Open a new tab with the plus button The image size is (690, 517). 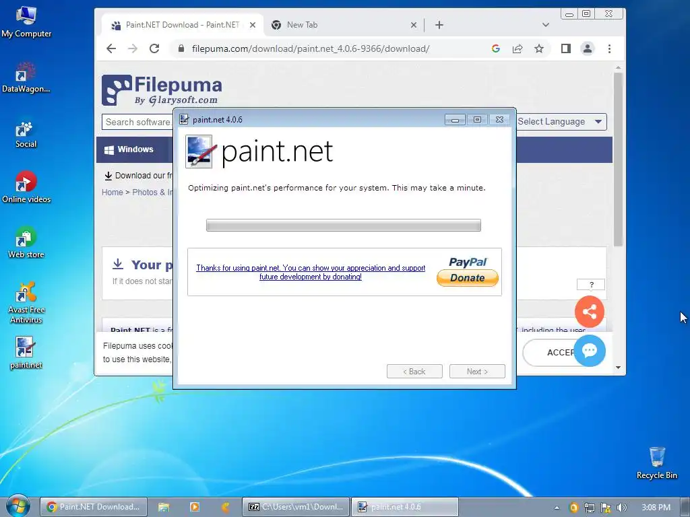(439, 25)
